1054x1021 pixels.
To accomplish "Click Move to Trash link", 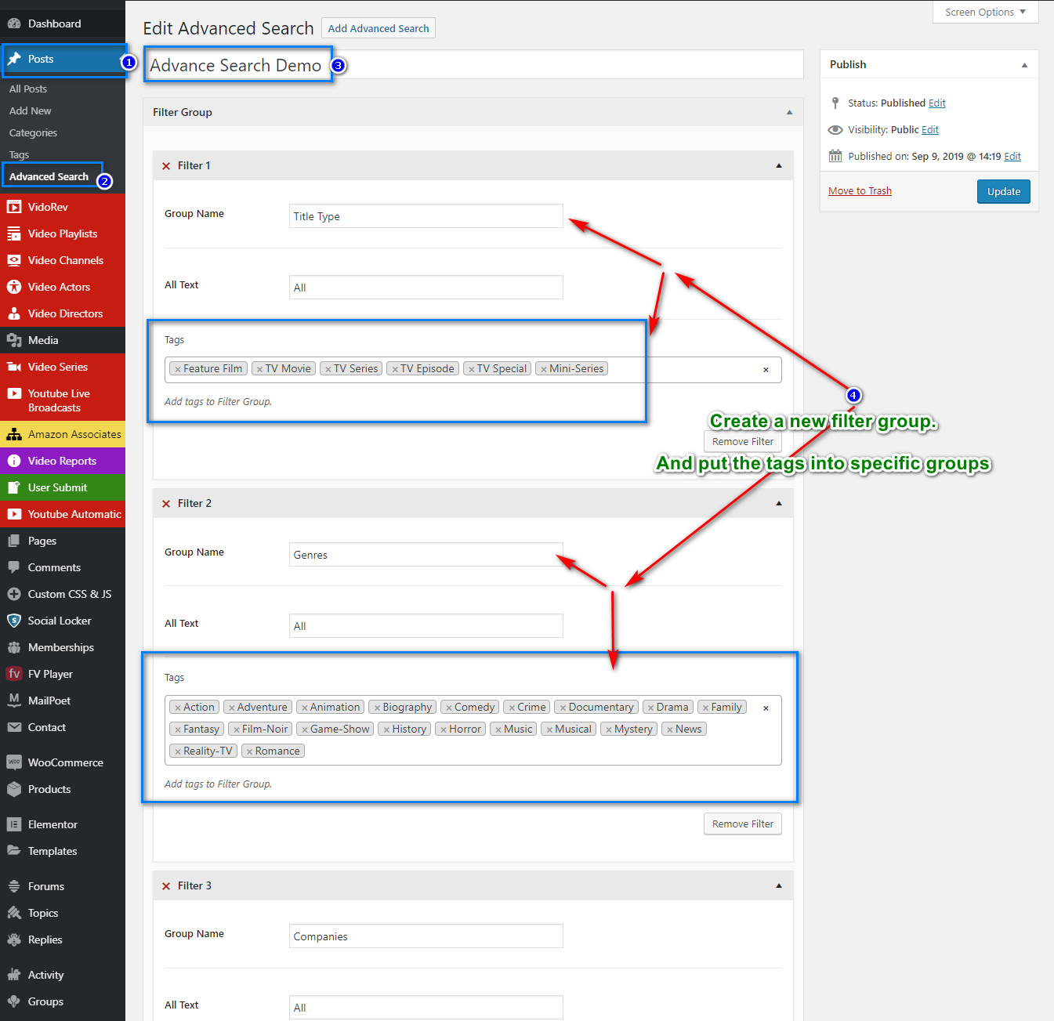I will [860, 191].
